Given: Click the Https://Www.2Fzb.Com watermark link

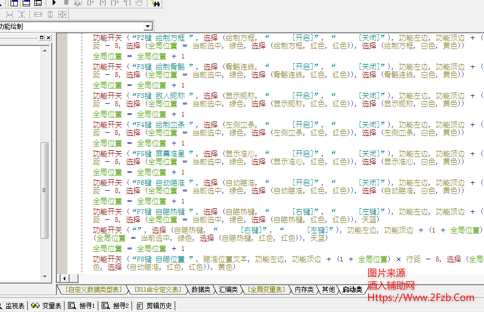Looking at the screenshot, I should click(420, 298).
